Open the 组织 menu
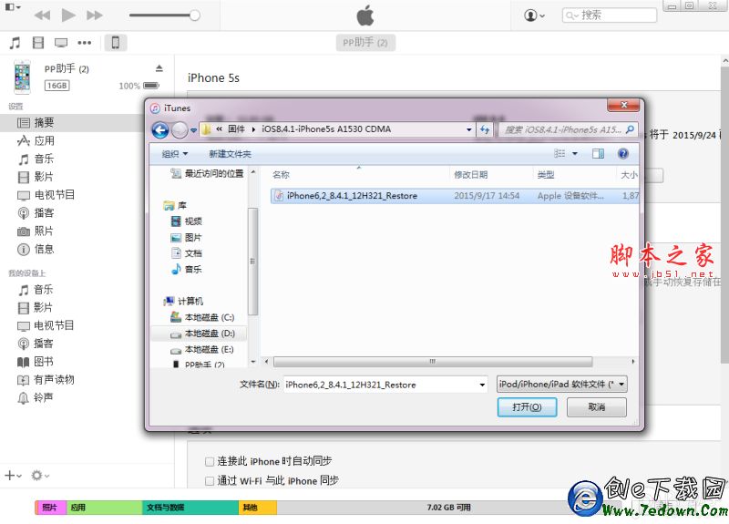Screen dimensions: 729x524 [x=174, y=154]
